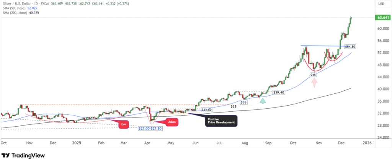Click the $33.60 price label box
The image size is (392, 163).
click(x=207, y=109)
